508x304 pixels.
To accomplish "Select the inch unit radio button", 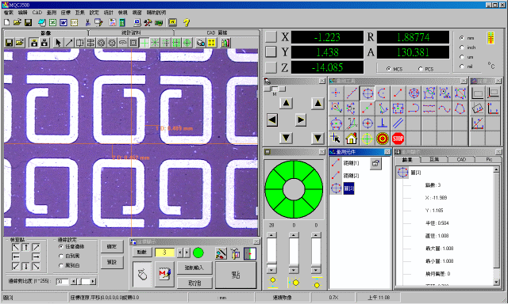I will pyautogui.click(x=462, y=47).
